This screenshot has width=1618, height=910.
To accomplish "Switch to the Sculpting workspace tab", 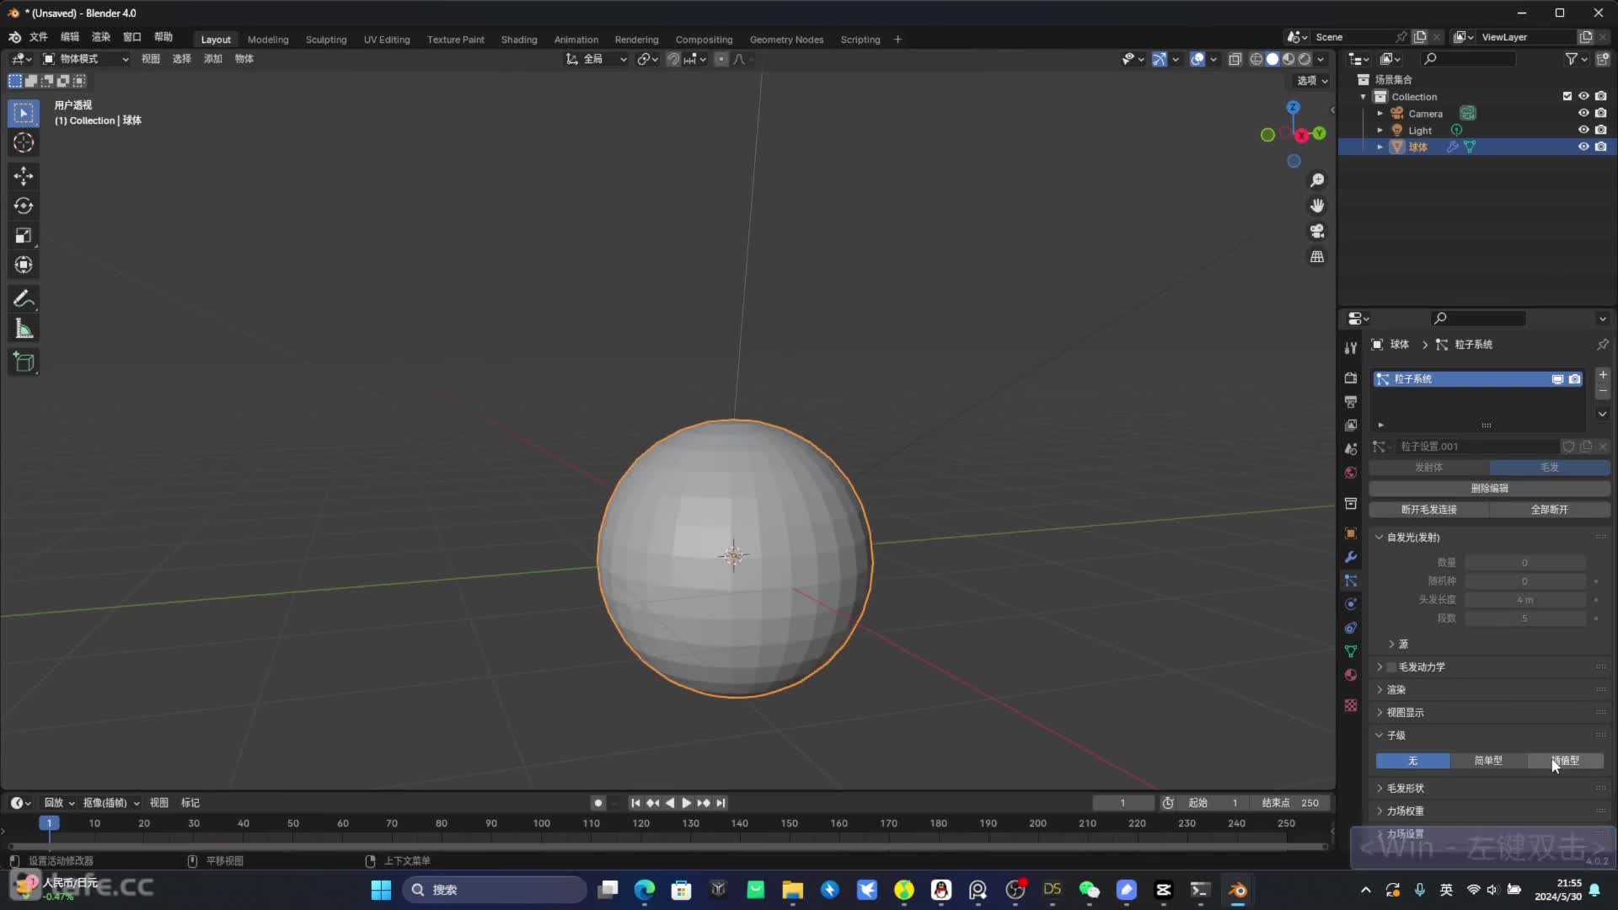I will click(326, 40).
